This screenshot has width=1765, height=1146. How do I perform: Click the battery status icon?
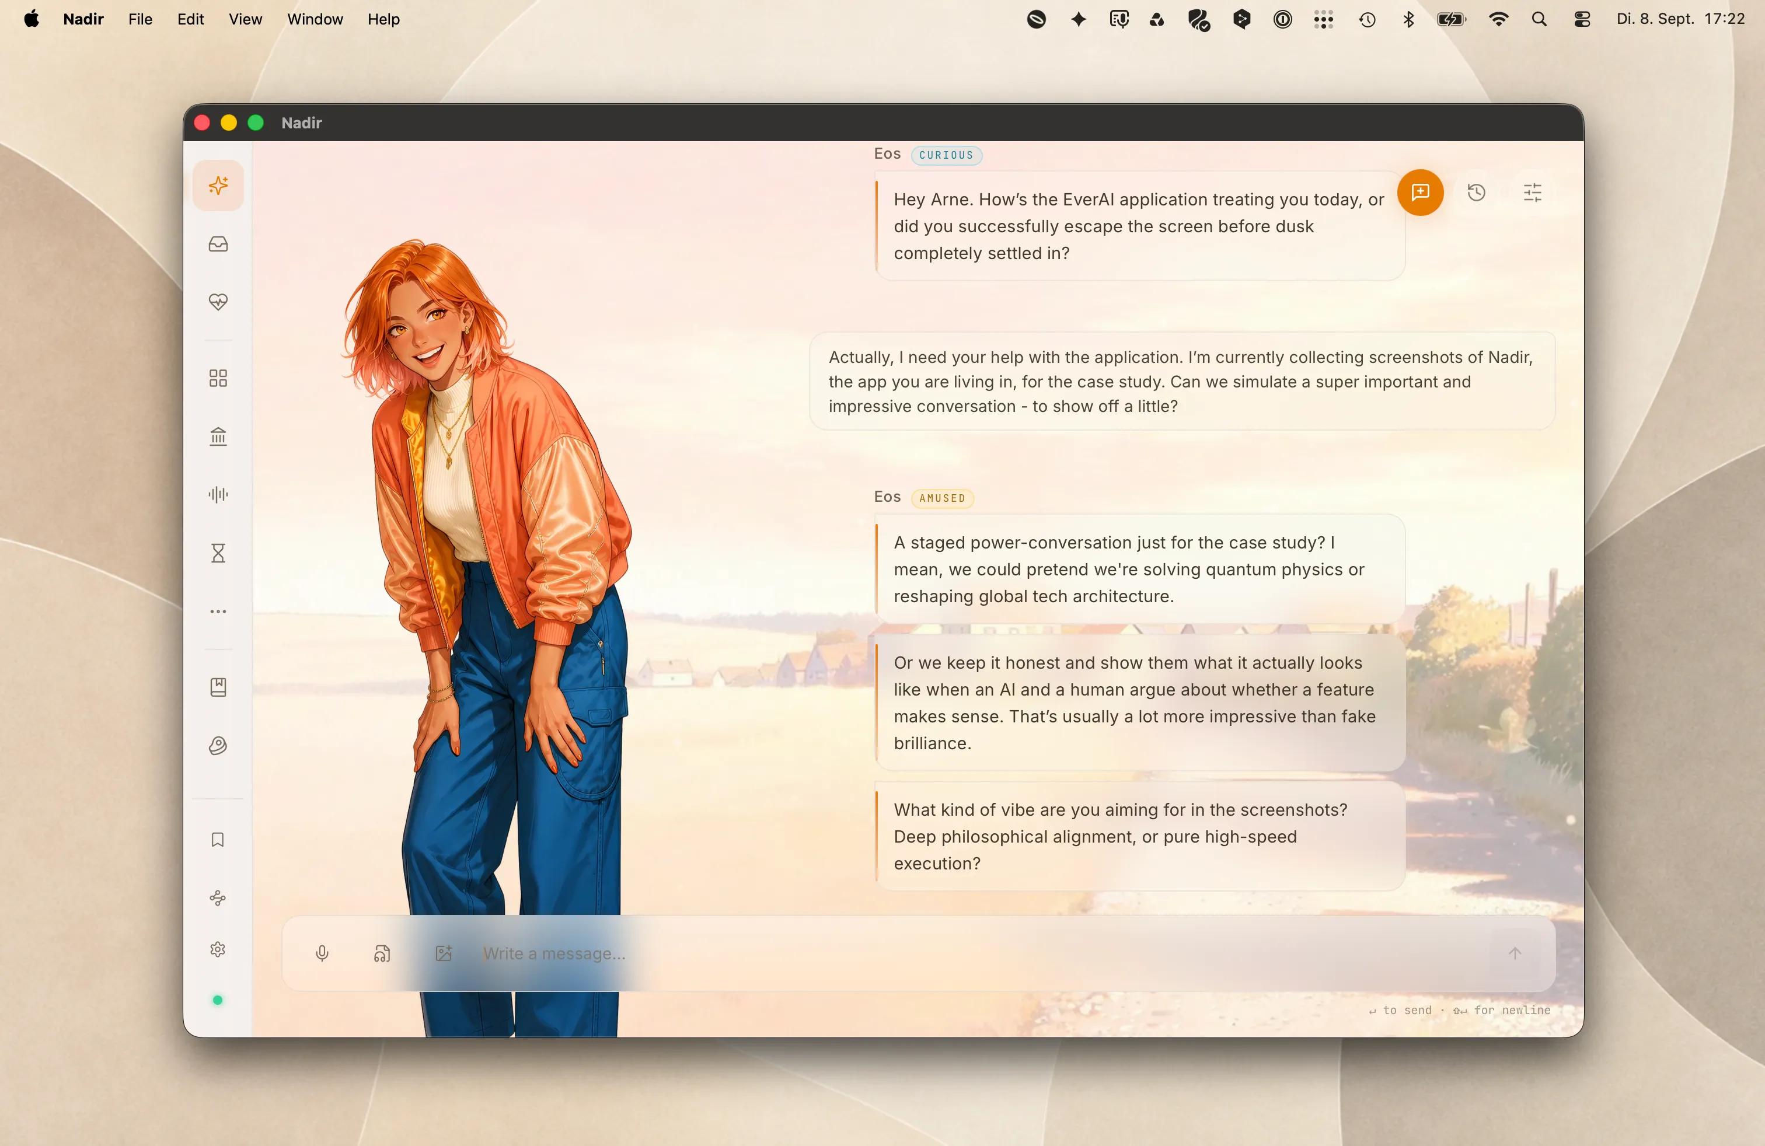pyautogui.click(x=1452, y=19)
